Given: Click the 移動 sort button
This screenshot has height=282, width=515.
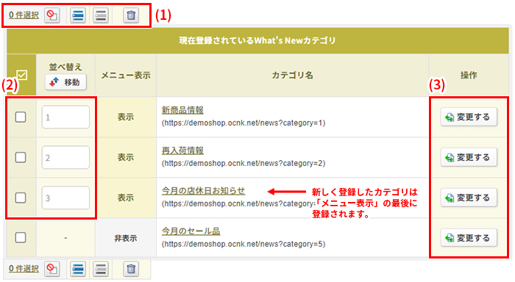Looking at the screenshot, I should pos(65,82).
